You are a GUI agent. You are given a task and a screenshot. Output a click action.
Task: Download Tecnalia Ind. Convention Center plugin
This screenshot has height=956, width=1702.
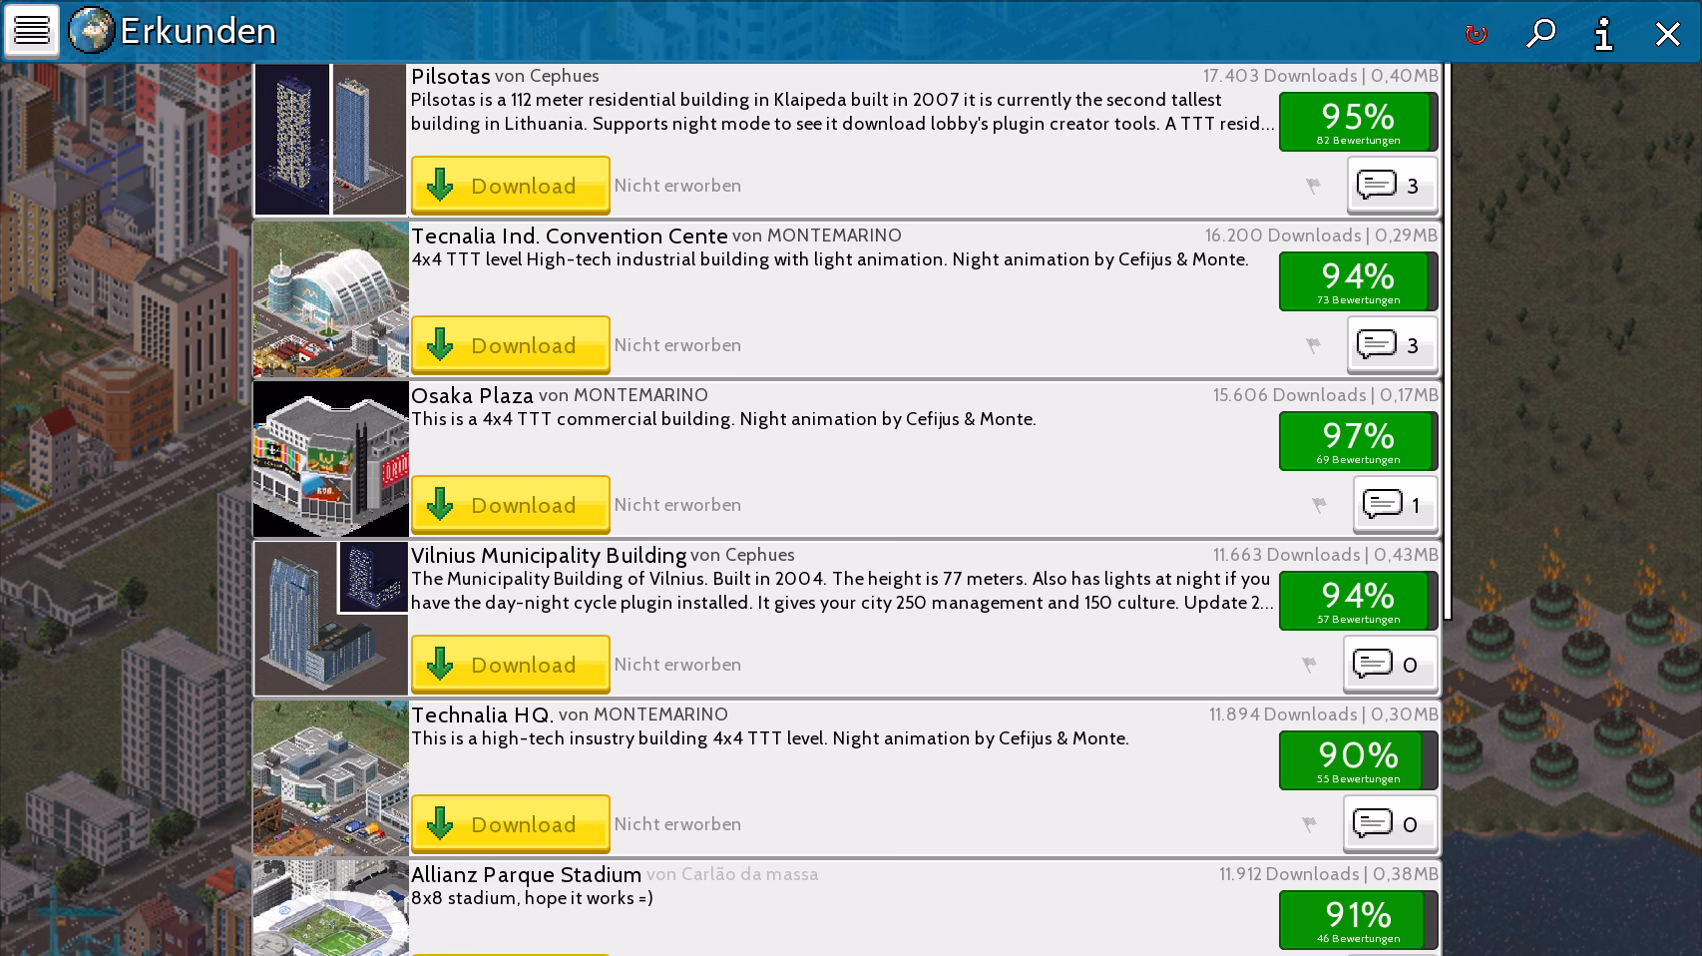[x=510, y=345]
